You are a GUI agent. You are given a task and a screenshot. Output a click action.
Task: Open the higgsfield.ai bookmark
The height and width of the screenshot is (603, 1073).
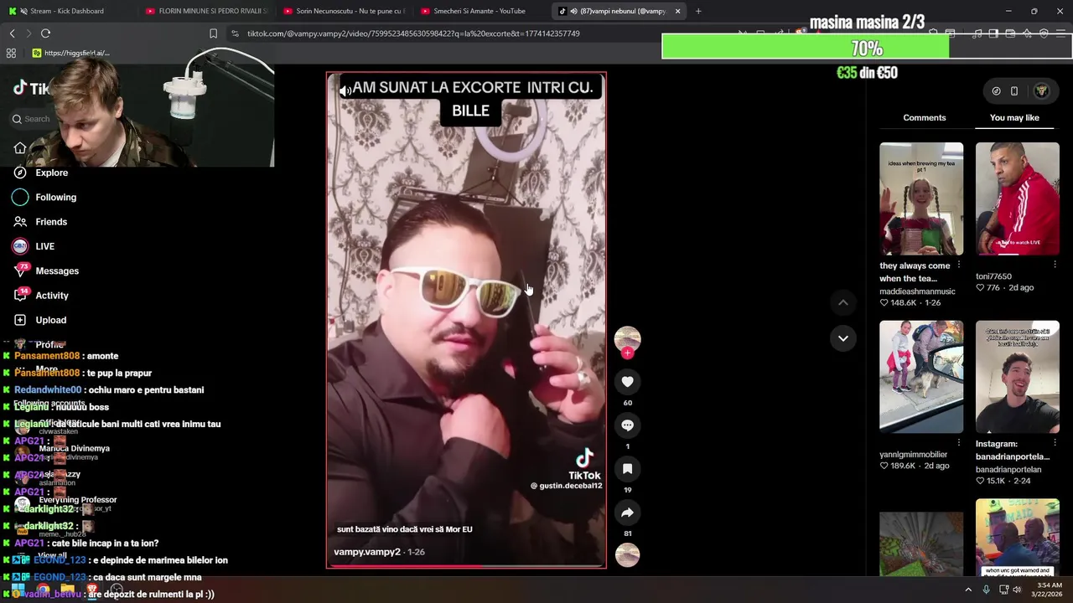[x=70, y=53]
